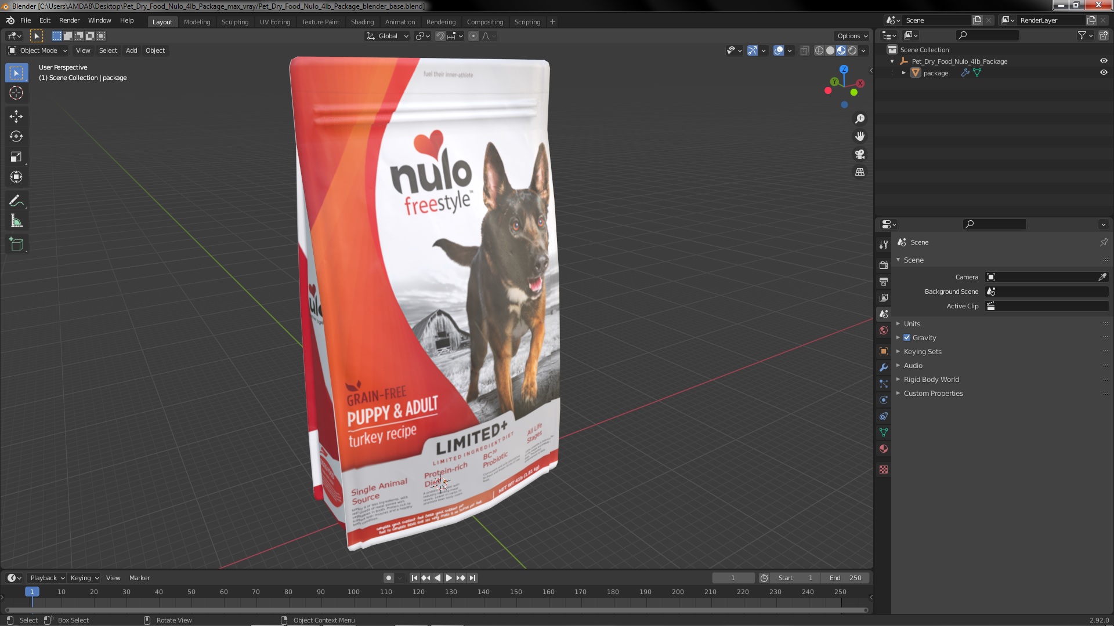Open the Material properties tab

click(x=883, y=449)
